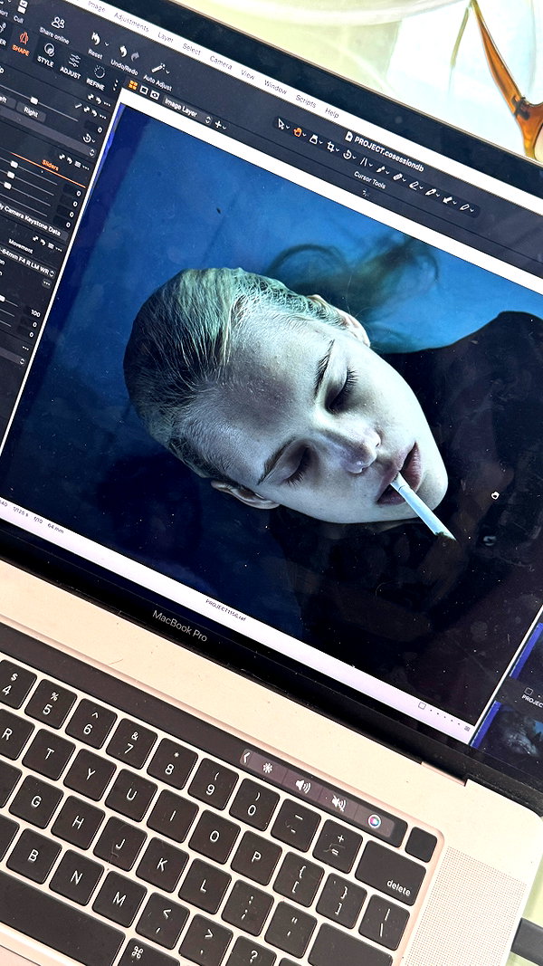Screen dimensions: 543x966
Task: Open the REFINE tool tab
Action: pos(97,76)
